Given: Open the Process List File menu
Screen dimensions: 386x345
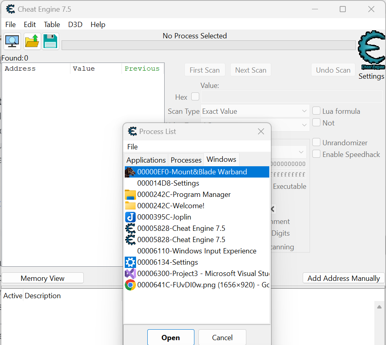Looking at the screenshot, I should [x=132, y=146].
